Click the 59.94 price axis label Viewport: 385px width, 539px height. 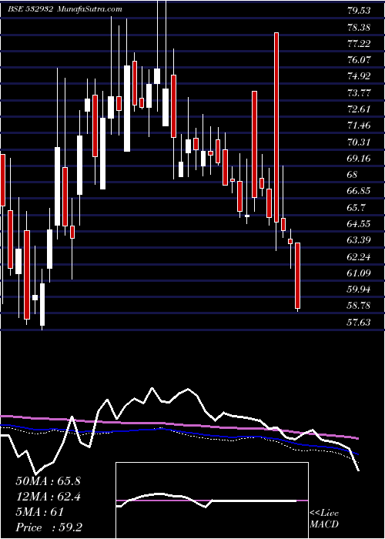(x=359, y=290)
